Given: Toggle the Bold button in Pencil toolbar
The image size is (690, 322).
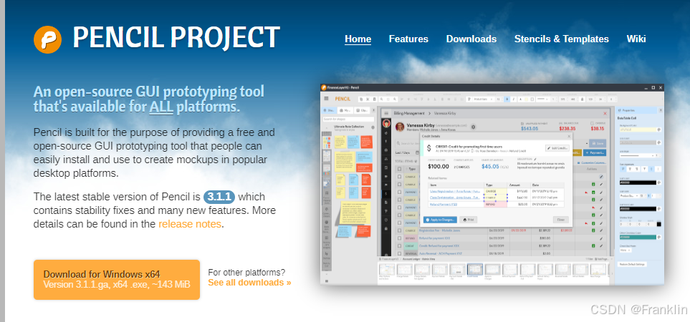Looking at the screenshot, I should click(507, 99).
